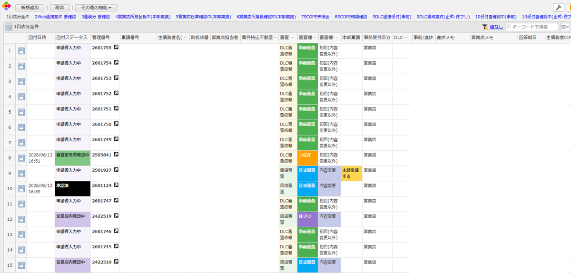
Task: Expand the その他の機能 dropdown
Action: click(96, 8)
